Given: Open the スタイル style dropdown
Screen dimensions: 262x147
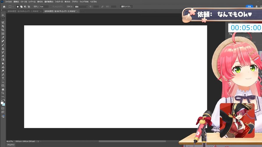Looking at the screenshot, I should 81,7.
